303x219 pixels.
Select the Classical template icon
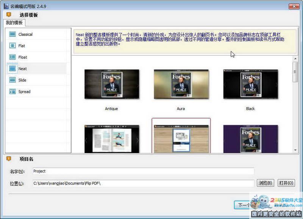[x=12, y=34]
